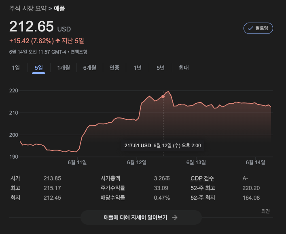Click the 6월 13일 axis label
Viewport: 286px width, 234px height.
click(x=196, y=162)
